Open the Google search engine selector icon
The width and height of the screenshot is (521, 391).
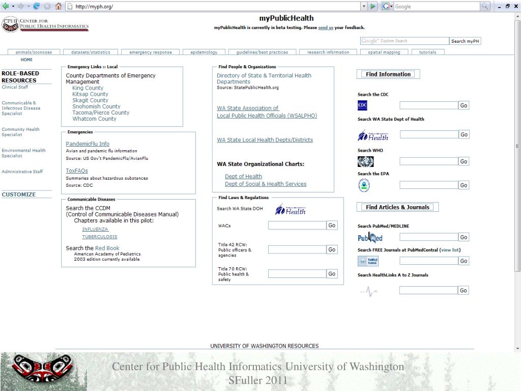387,6
